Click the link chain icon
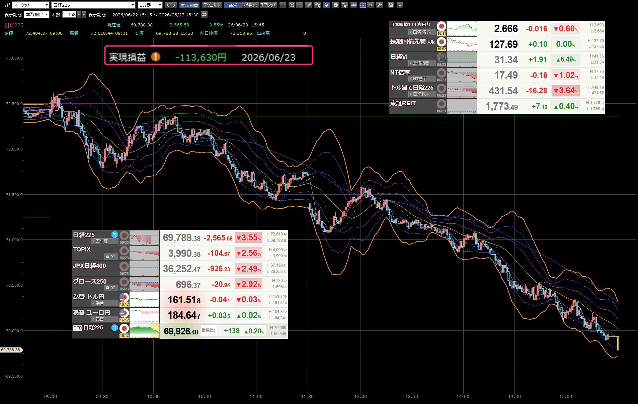The image size is (638, 404). pyautogui.click(x=7, y=5)
